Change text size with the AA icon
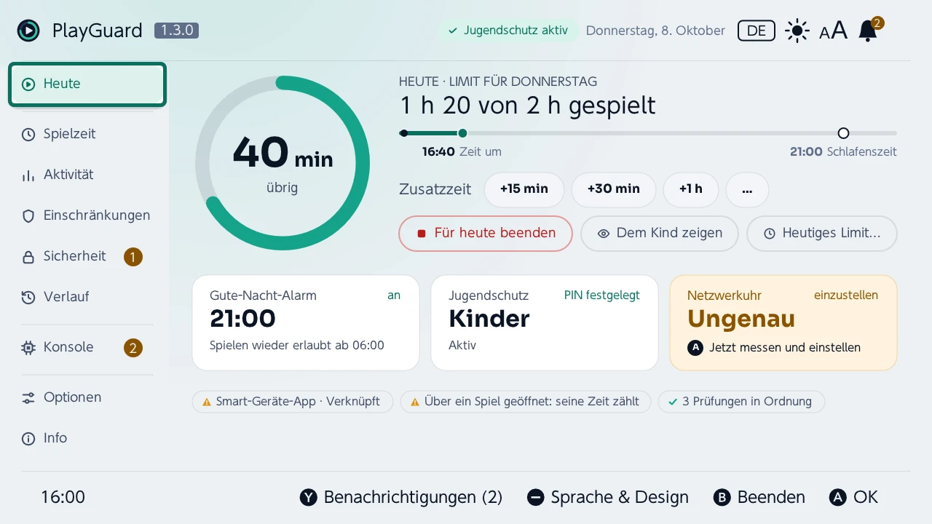932x524 pixels. point(834,31)
